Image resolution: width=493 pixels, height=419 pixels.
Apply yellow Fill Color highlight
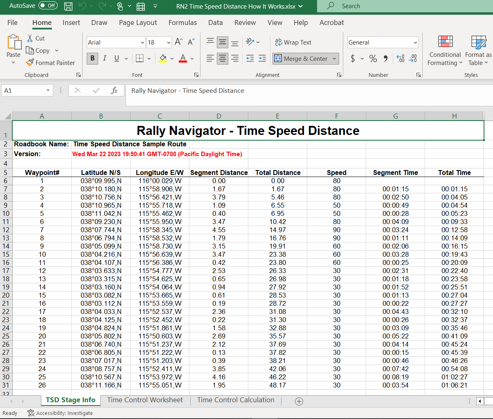click(163, 58)
